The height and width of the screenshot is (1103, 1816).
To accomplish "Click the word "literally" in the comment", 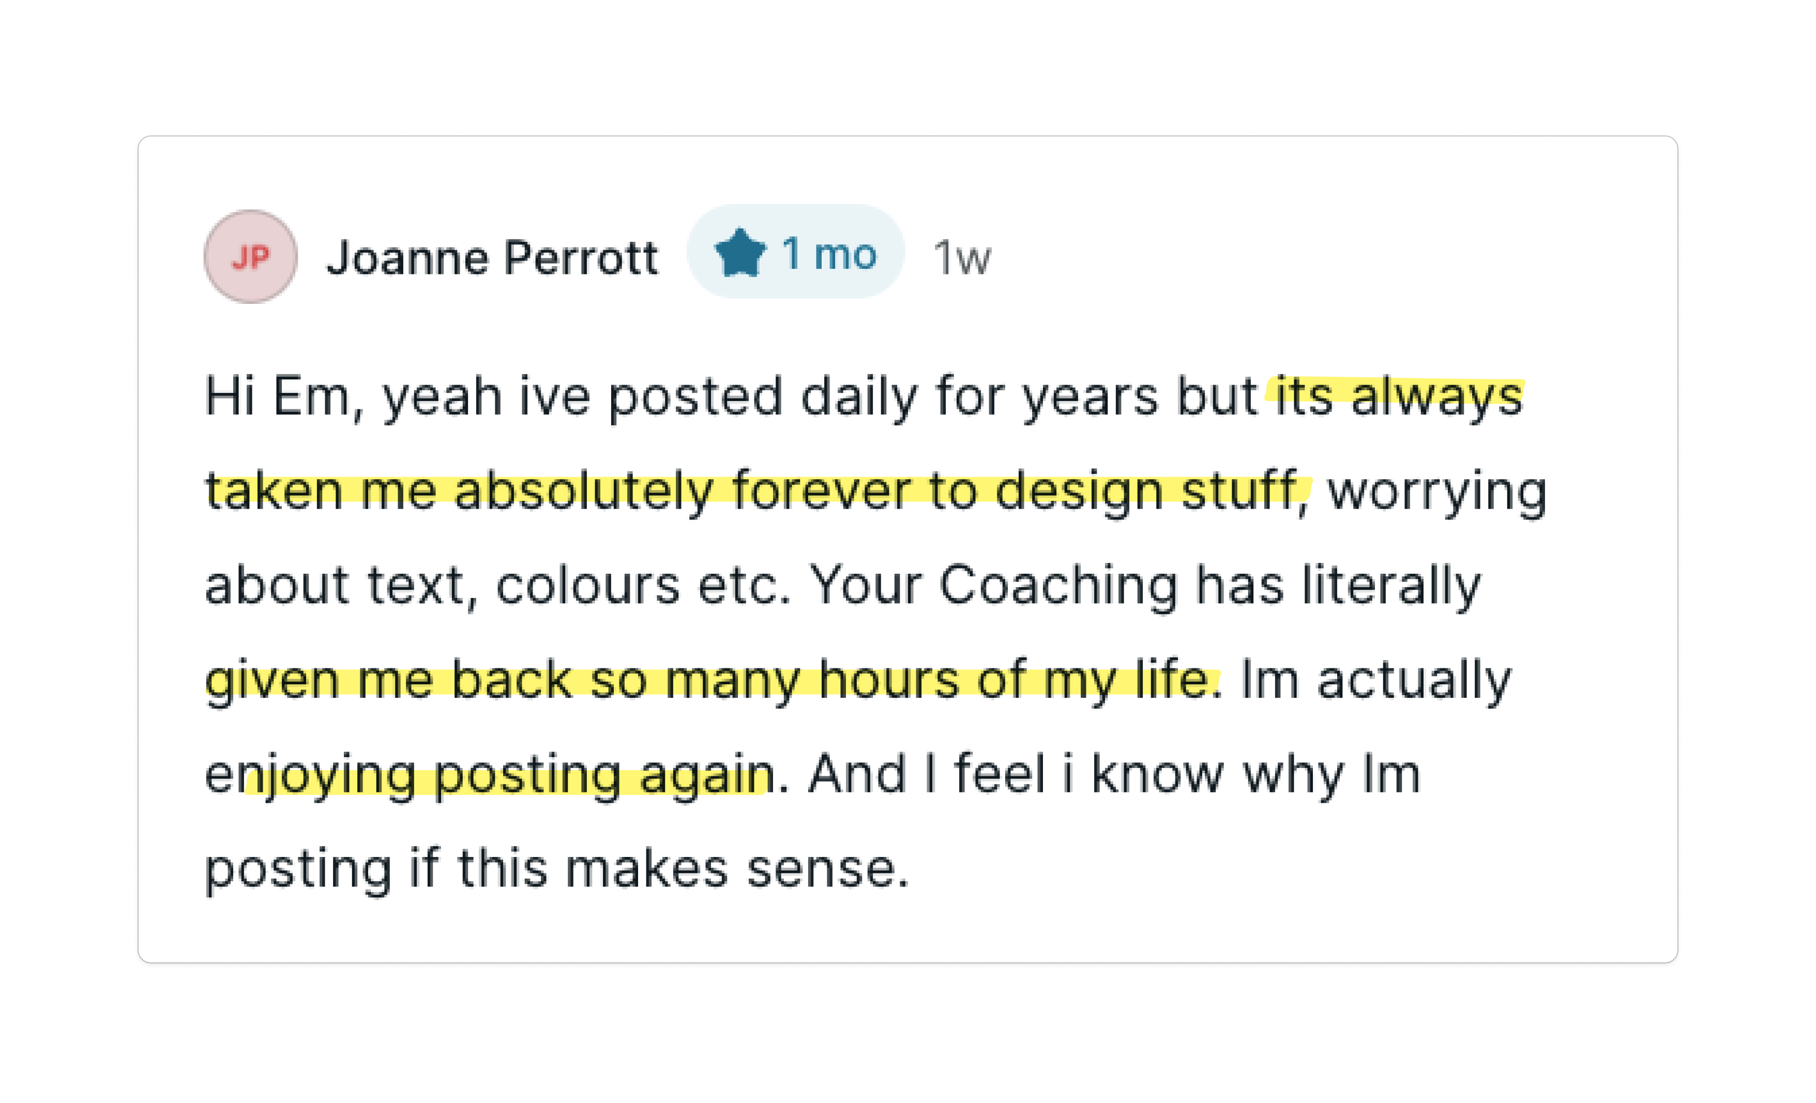I will tap(1391, 586).
